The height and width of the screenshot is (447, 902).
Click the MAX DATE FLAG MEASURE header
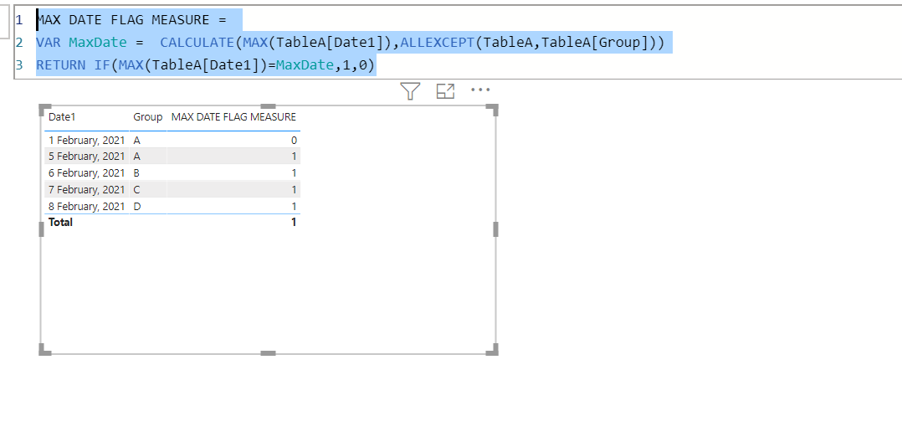pyautogui.click(x=233, y=117)
